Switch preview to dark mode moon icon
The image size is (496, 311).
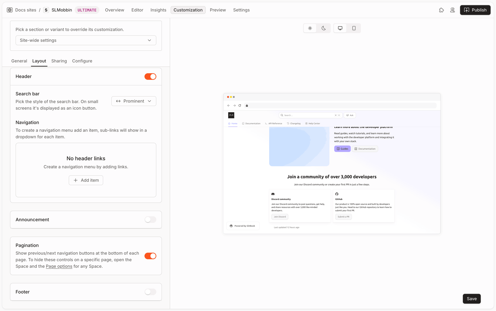click(x=323, y=28)
